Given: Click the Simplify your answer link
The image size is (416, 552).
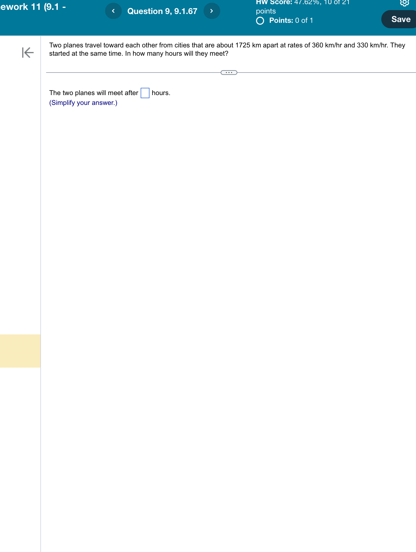Looking at the screenshot, I should (x=83, y=103).
